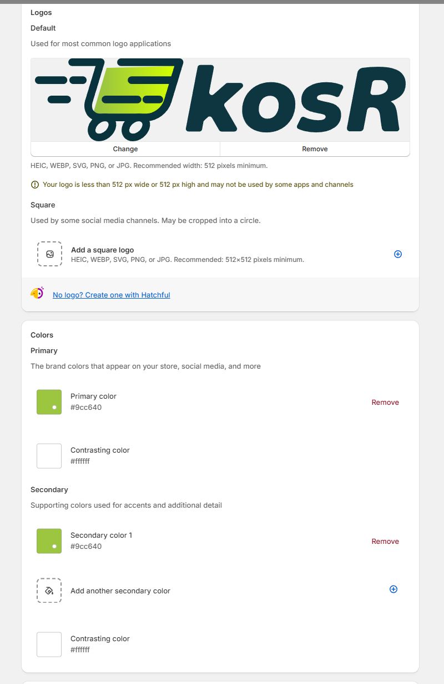Select Add a square logo text

click(x=103, y=250)
